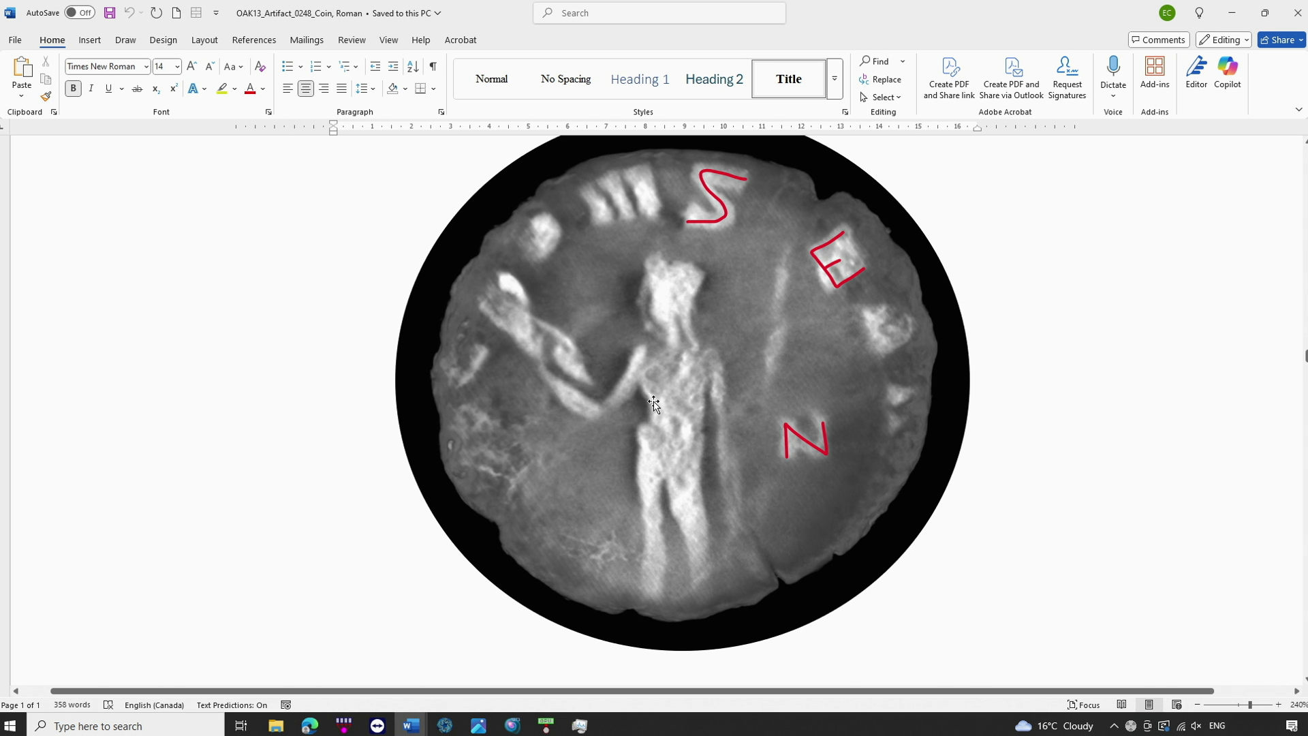Toggle AutoSave switch
This screenshot has width=1308, height=736.
point(80,13)
